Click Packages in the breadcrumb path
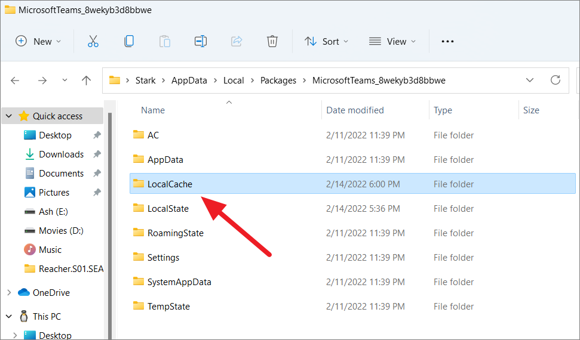Viewport: 580px width, 340px height. tap(278, 80)
